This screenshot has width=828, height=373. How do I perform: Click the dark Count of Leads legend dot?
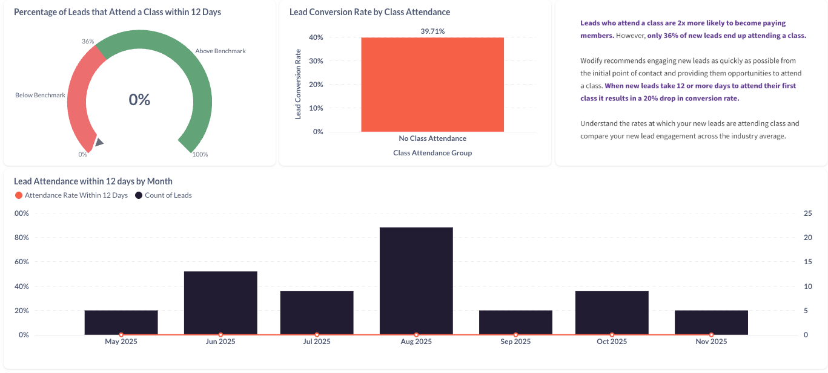[x=139, y=195]
